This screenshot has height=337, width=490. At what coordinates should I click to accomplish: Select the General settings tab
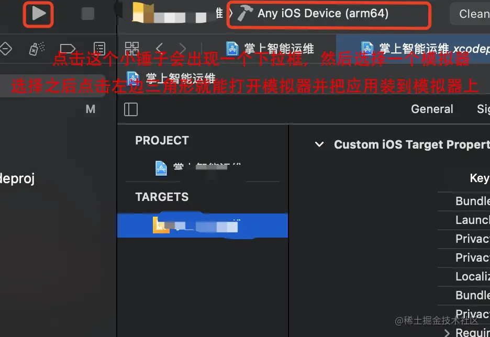(x=432, y=109)
